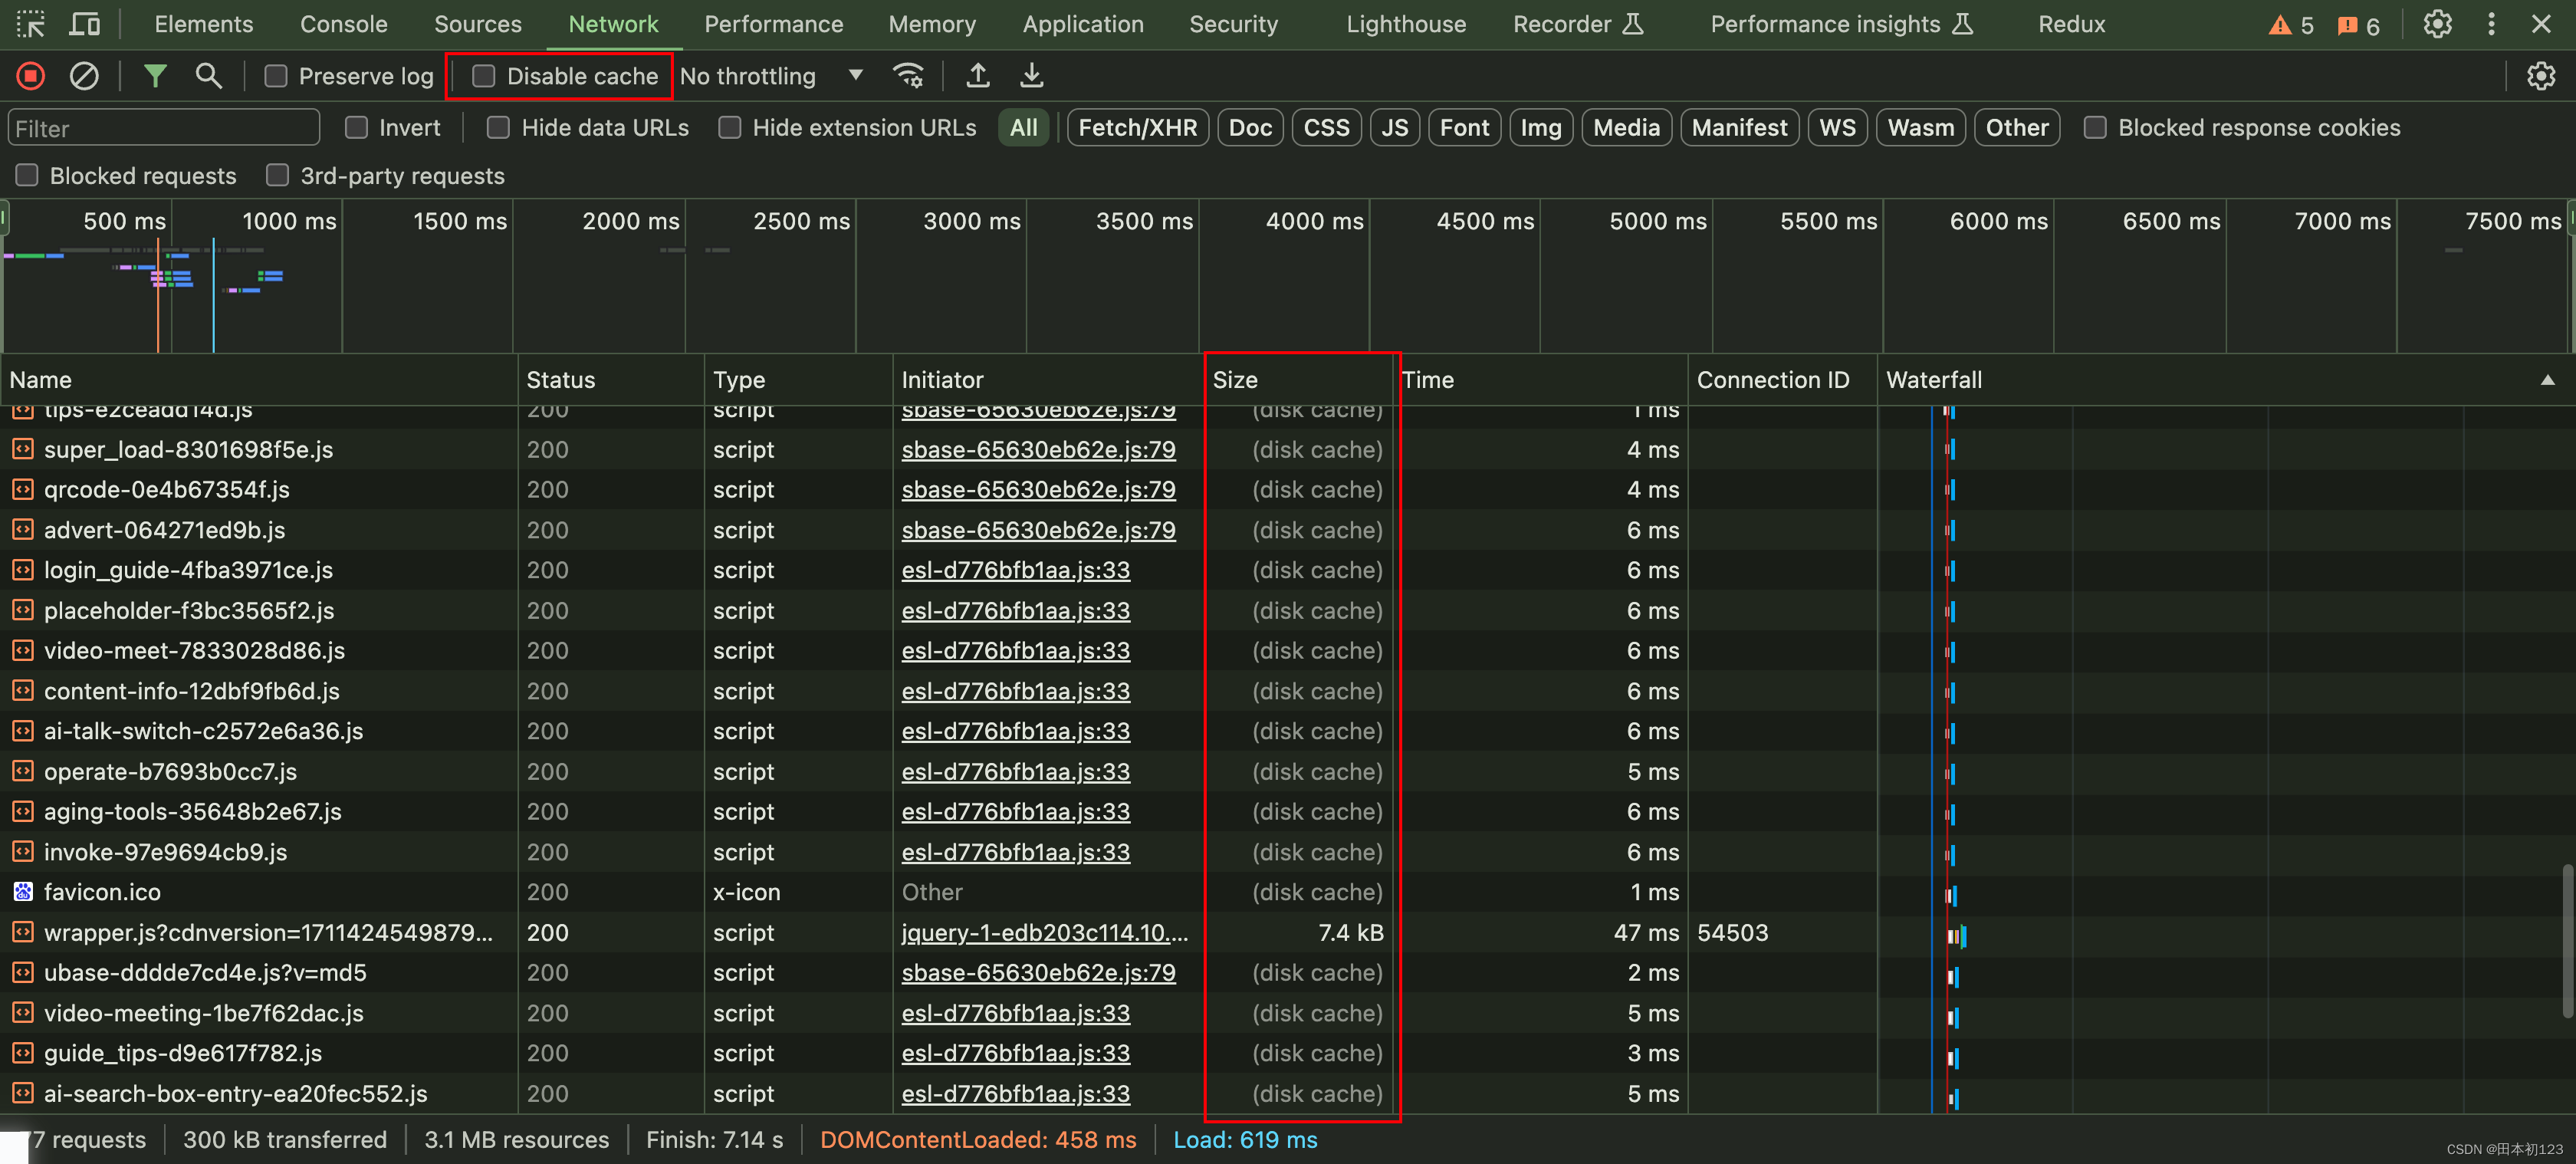The height and width of the screenshot is (1164, 2576).
Task: Sort by the Type column header
Action: (798, 380)
